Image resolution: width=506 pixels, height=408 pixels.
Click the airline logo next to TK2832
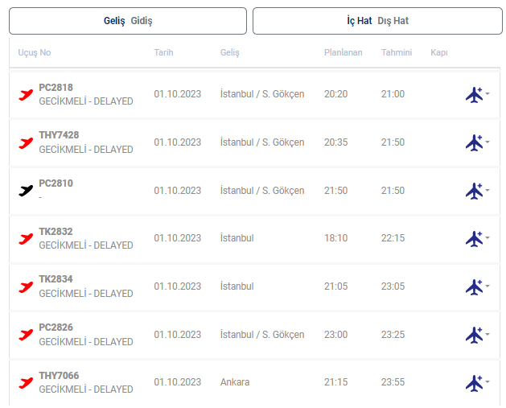[x=26, y=238]
